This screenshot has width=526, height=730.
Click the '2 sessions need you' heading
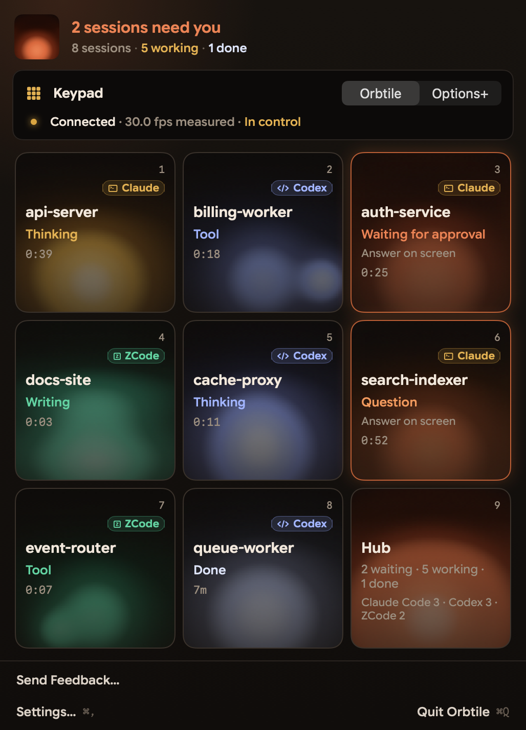point(146,27)
